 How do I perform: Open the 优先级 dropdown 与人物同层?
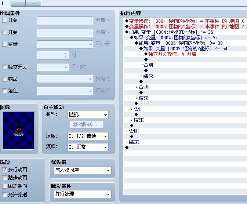pos(82,170)
